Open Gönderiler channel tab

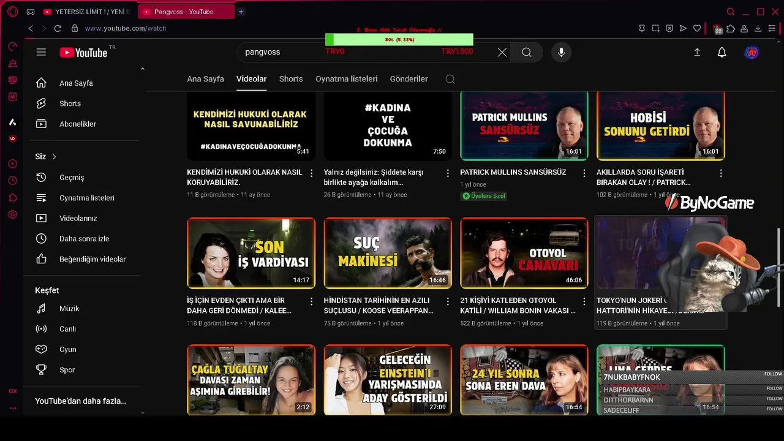409,79
